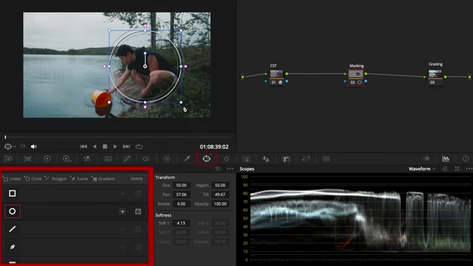This screenshot has height=266, width=473.
Task: Edit the Pan value 57.06
Action: click(x=181, y=194)
